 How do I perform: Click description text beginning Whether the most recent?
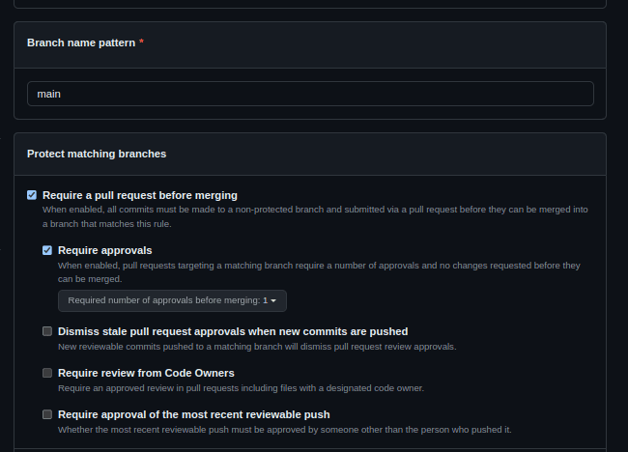point(285,430)
